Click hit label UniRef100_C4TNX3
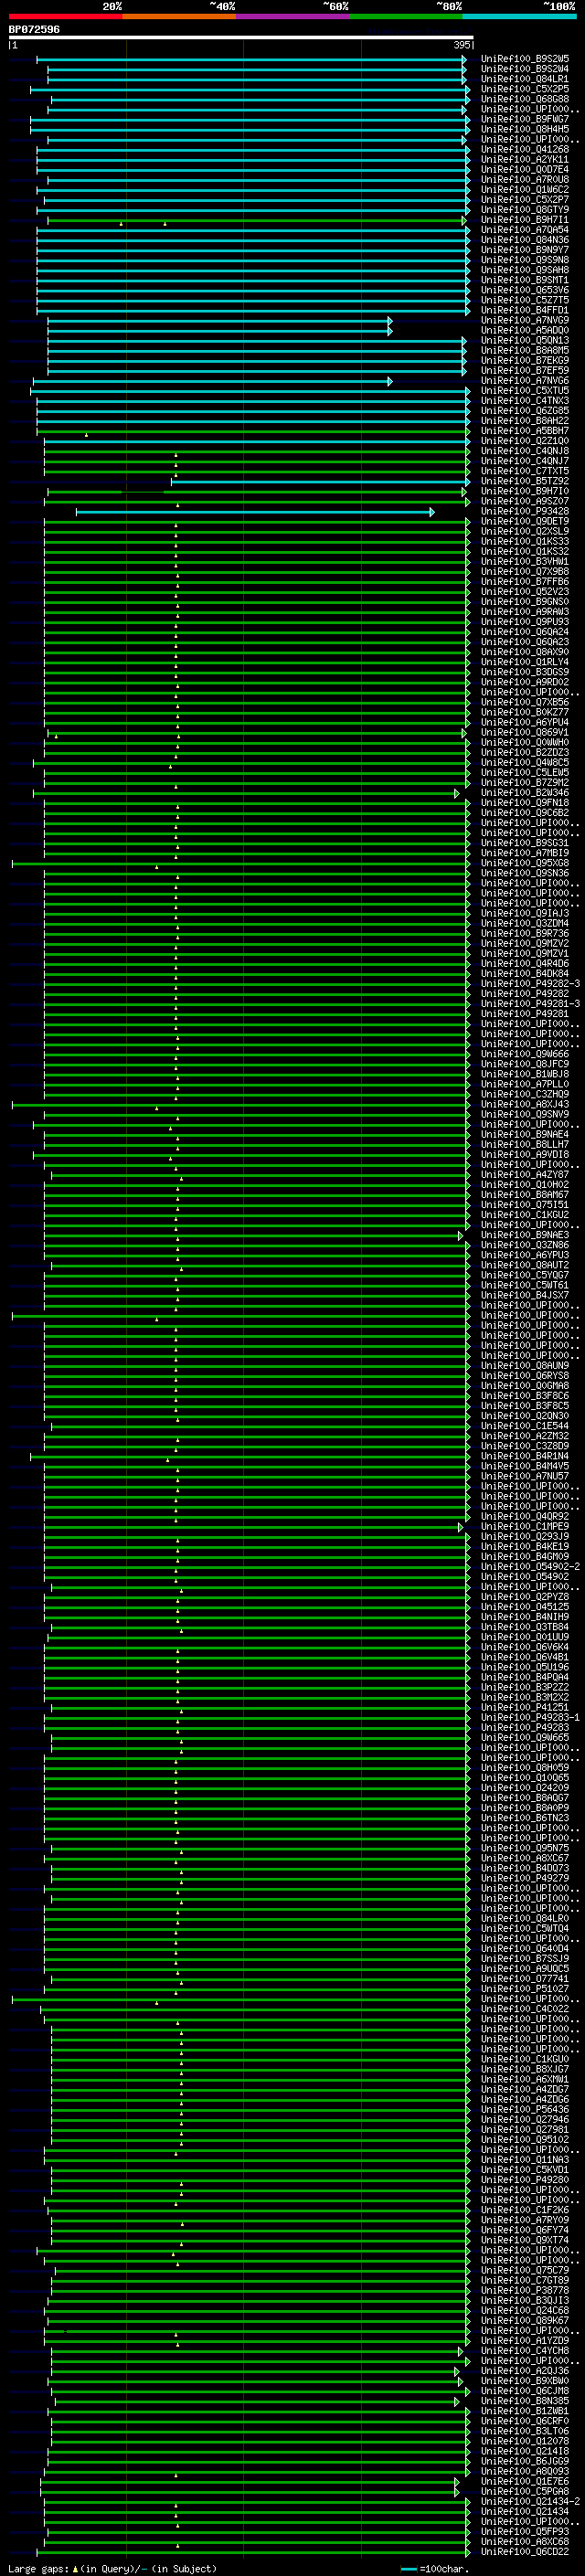 coord(525,401)
